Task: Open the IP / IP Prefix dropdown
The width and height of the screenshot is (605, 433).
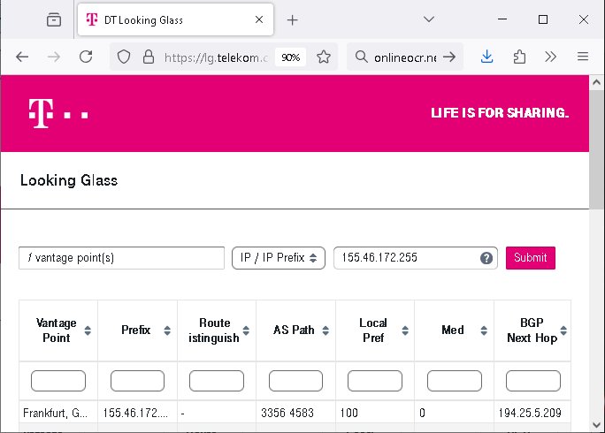Action: (x=279, y=258)
